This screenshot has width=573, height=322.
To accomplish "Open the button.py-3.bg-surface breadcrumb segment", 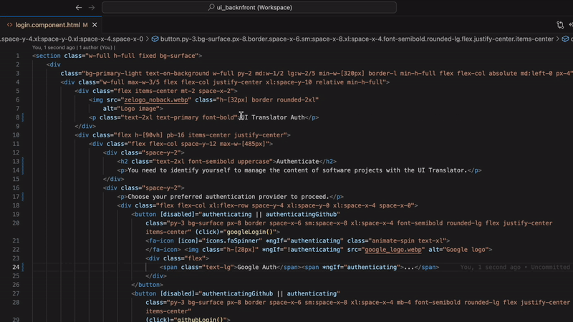I will pos(357,39).
